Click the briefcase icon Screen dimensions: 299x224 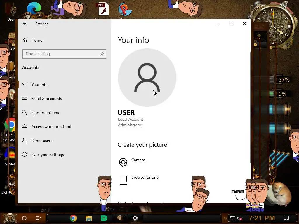click(x=25, y=126)
